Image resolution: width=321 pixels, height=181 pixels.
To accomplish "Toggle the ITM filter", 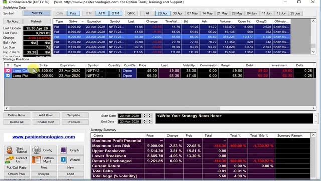I will [89, 13].
